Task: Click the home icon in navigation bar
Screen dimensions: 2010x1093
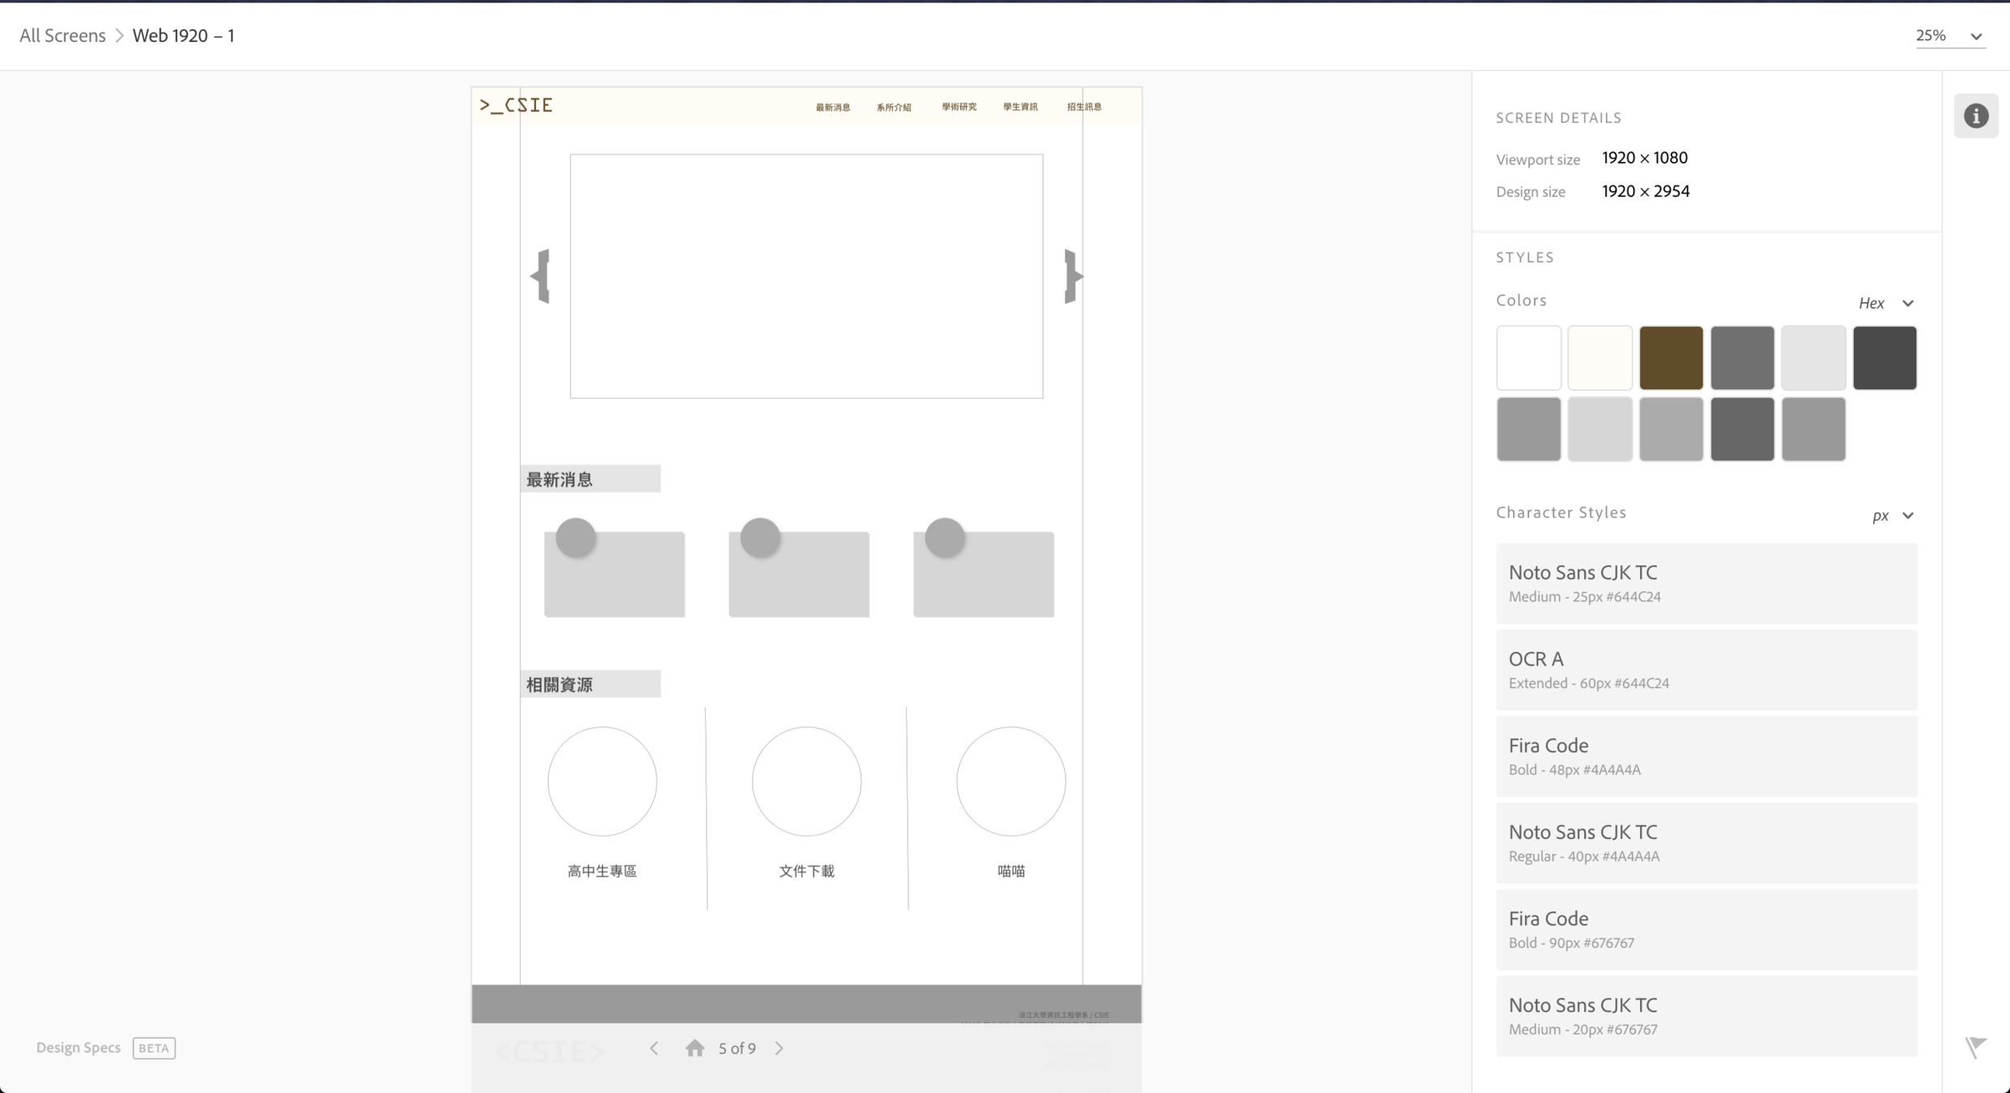Action: click(695, 1048)
